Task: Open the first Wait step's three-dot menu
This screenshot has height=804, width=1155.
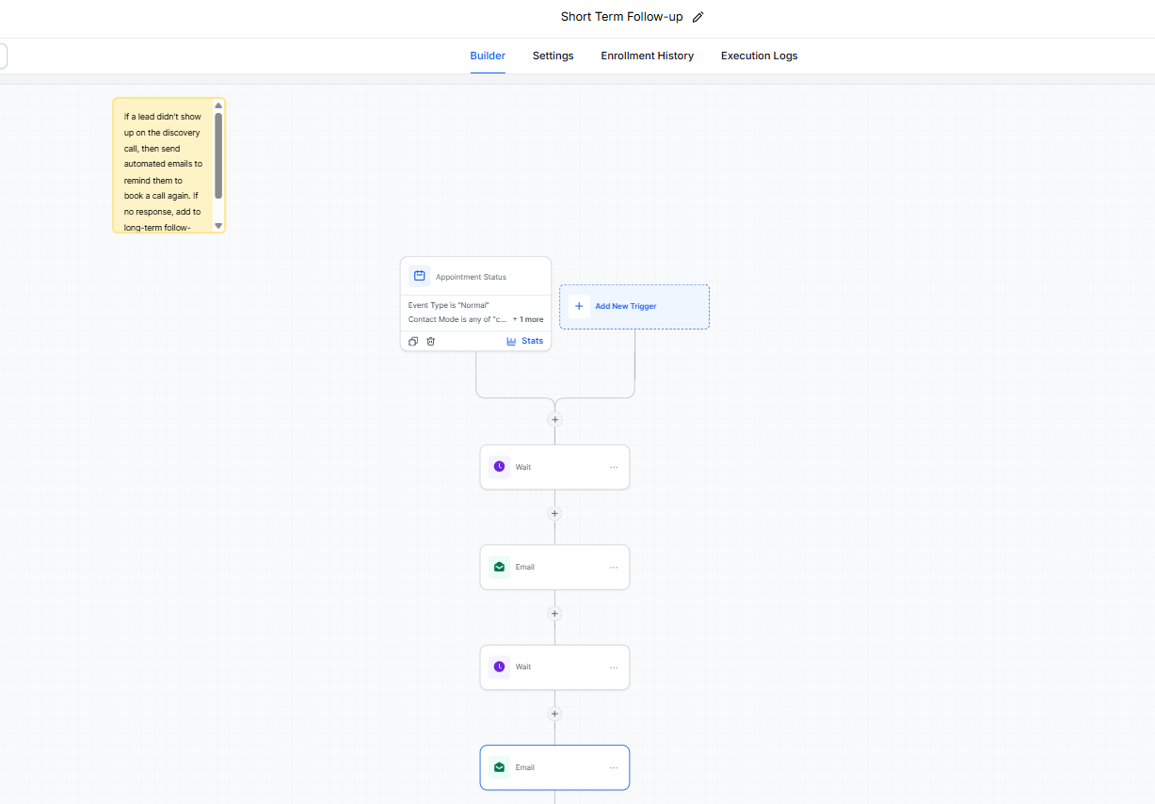Action: (614, 467)
